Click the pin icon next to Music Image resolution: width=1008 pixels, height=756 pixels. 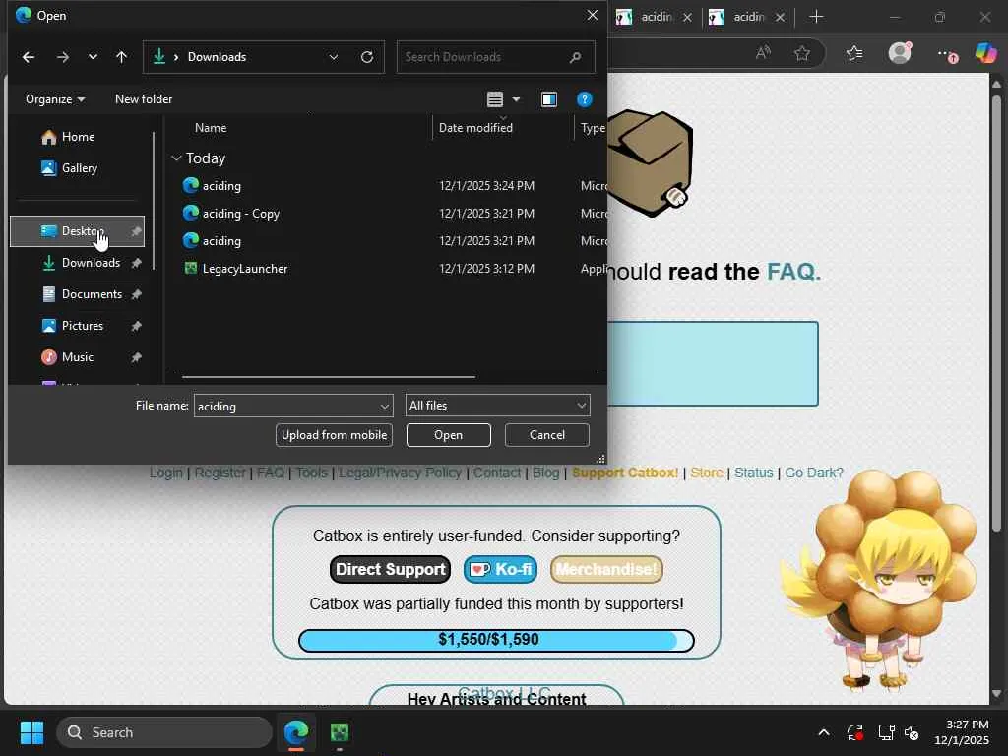(136, 357)
